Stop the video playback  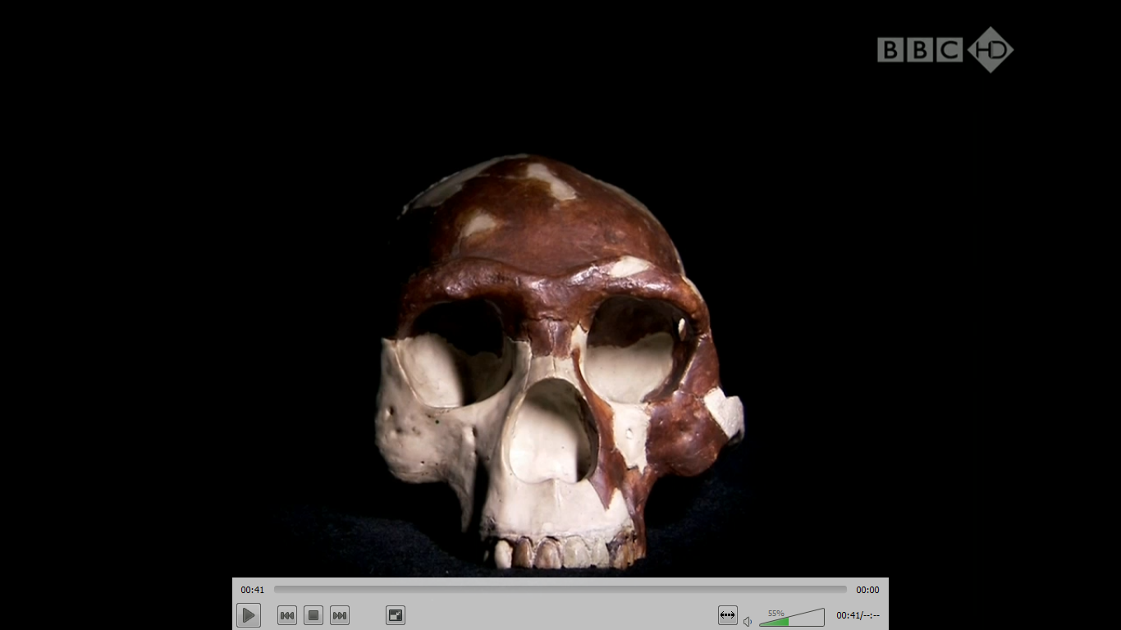[313, 615]
